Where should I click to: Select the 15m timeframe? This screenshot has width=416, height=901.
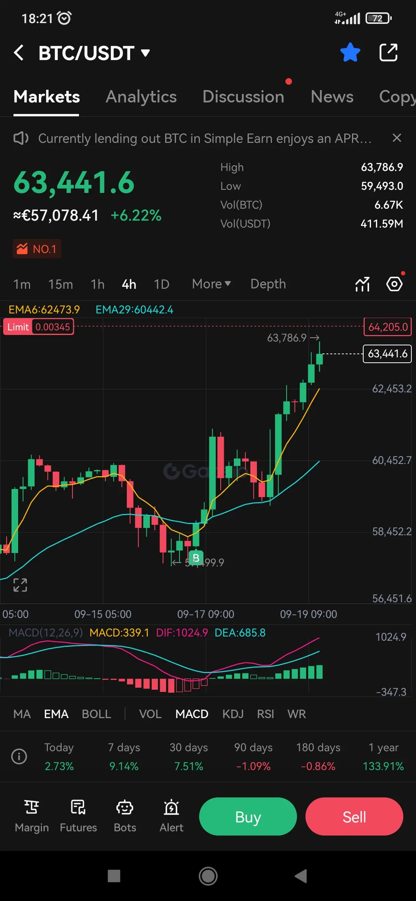click(60, 284)
